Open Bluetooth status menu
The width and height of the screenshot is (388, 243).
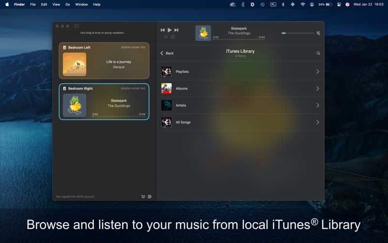(283, 4)
